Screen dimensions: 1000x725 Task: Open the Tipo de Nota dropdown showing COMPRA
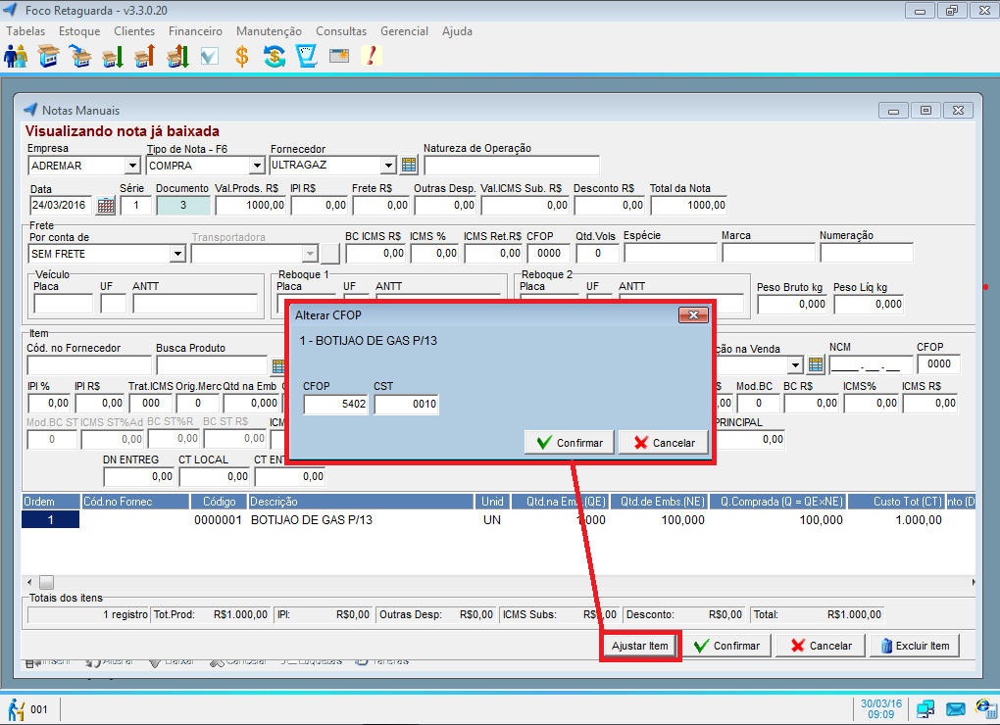pyautogui.click(x=257, y=166)
